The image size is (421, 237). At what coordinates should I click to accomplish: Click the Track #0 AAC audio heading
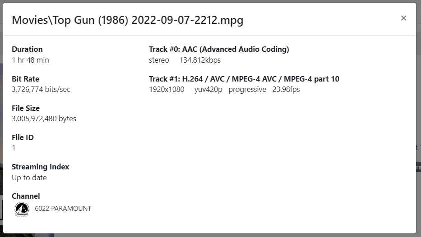click(219, 49)
